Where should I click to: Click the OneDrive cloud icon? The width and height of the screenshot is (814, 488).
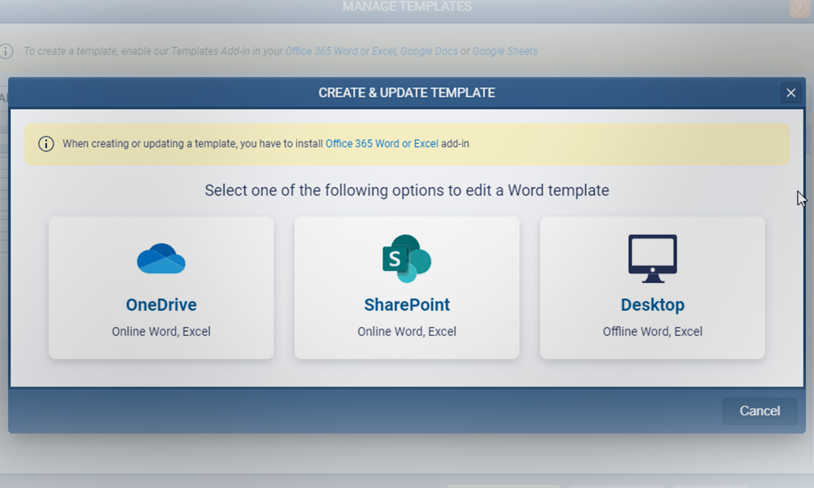[x=161, y=259]
